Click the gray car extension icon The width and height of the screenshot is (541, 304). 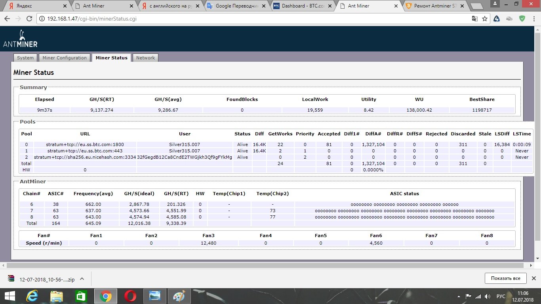pos(510,19)
